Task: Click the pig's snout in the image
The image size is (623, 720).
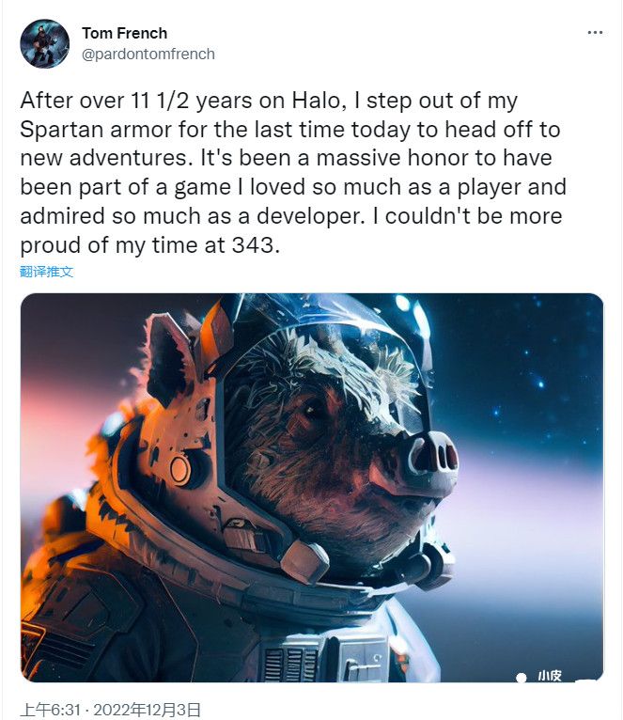Action: (429, 459)
